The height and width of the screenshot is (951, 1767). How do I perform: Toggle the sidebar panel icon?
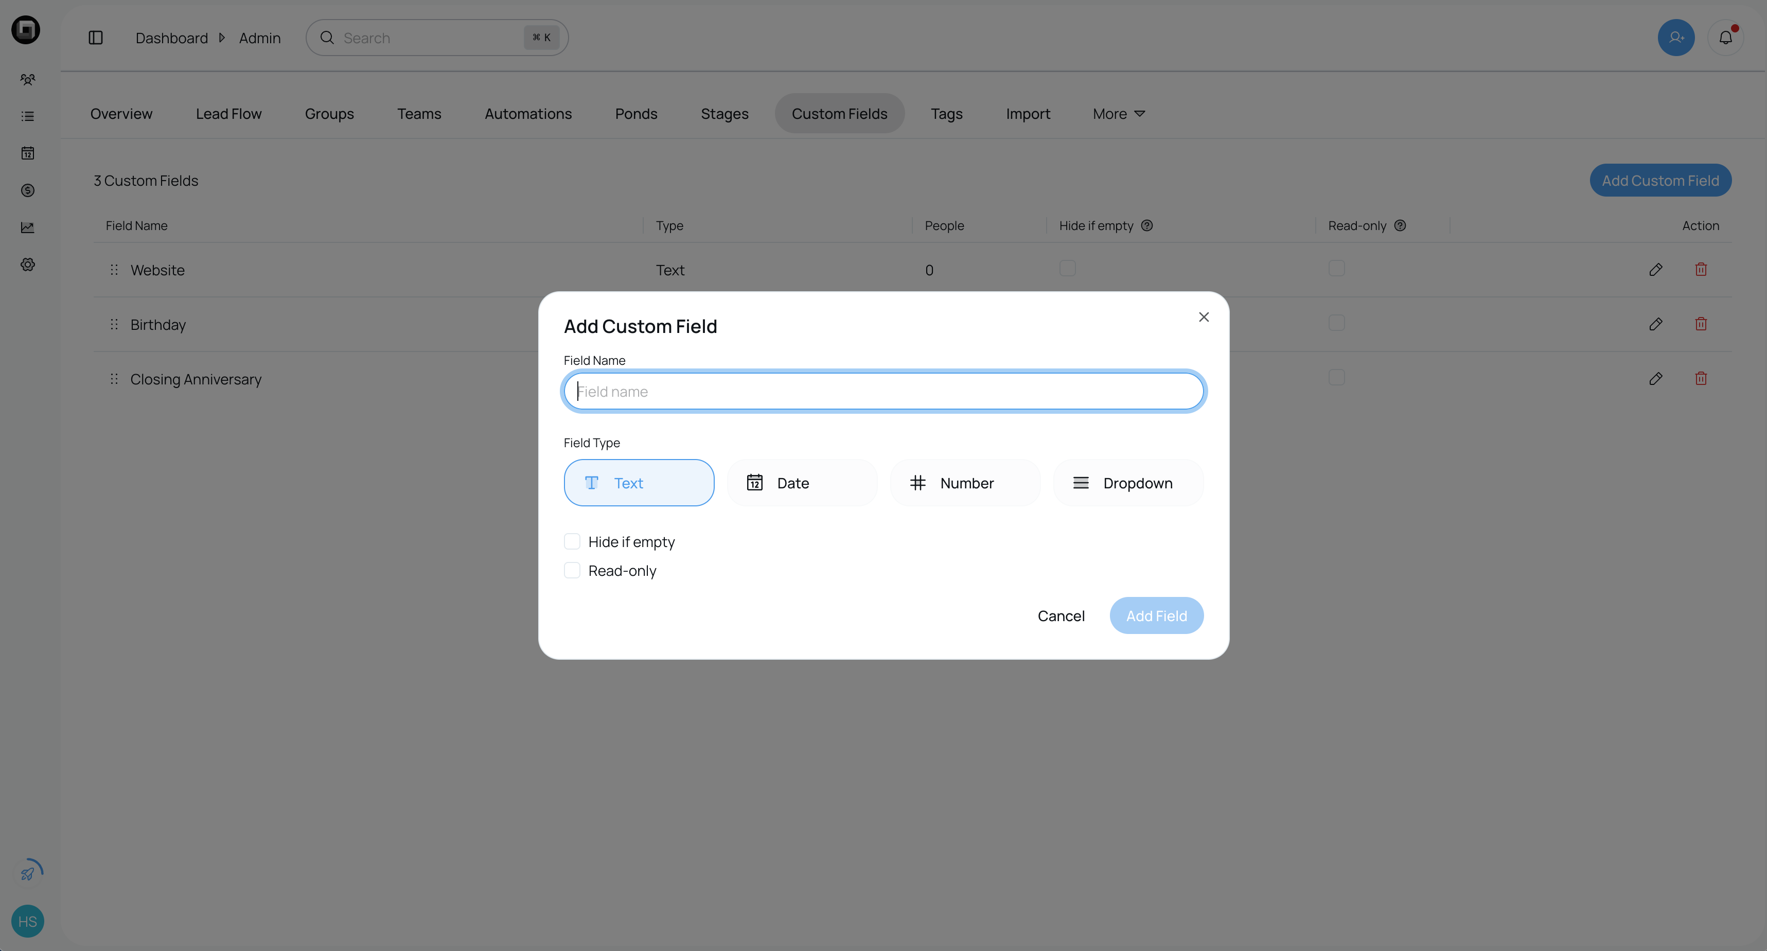95,38
